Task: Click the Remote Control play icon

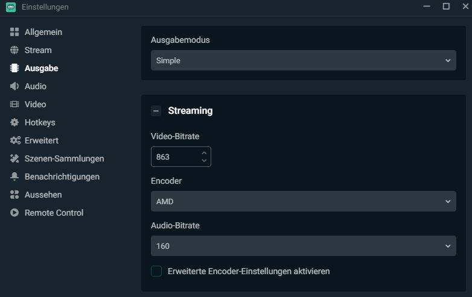Action: pyautogui.click(x=14, y=213)
